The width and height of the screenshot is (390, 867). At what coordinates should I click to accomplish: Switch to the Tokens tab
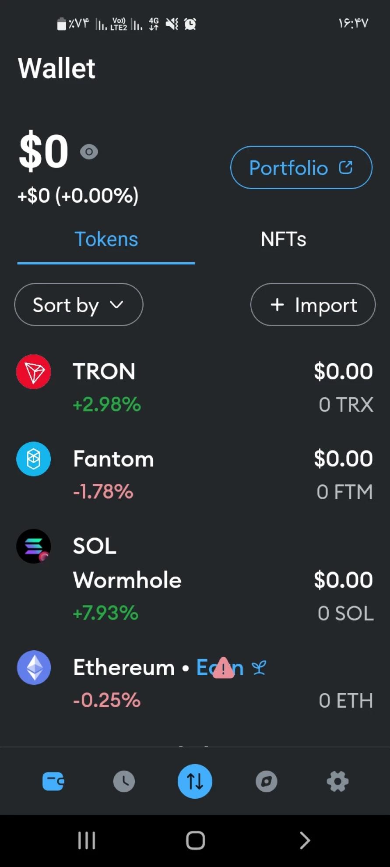(106, 239)
